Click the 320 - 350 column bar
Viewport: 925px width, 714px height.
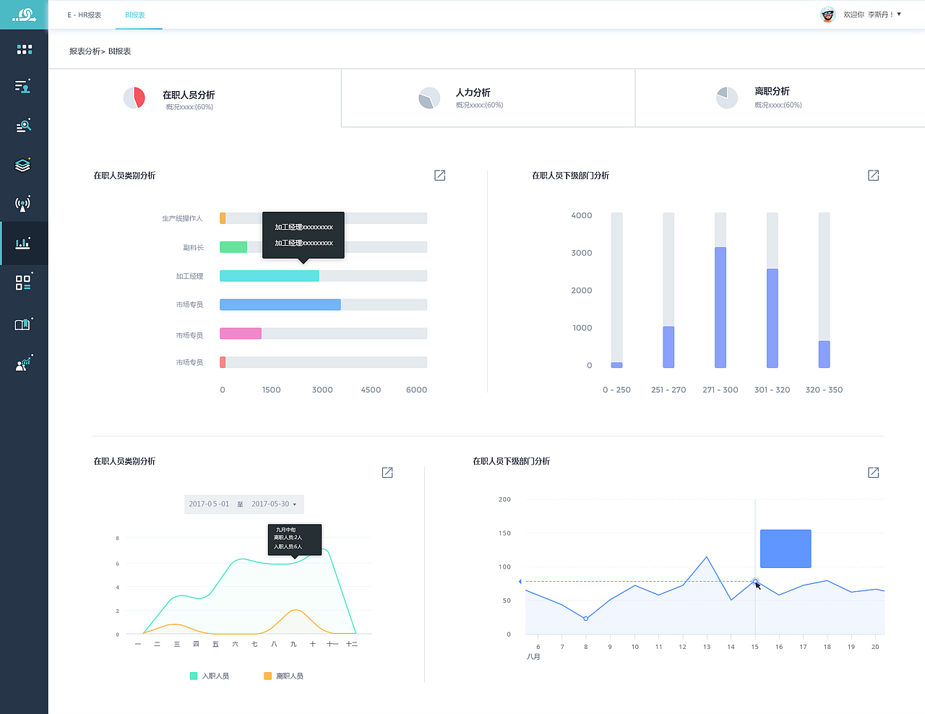825,355
